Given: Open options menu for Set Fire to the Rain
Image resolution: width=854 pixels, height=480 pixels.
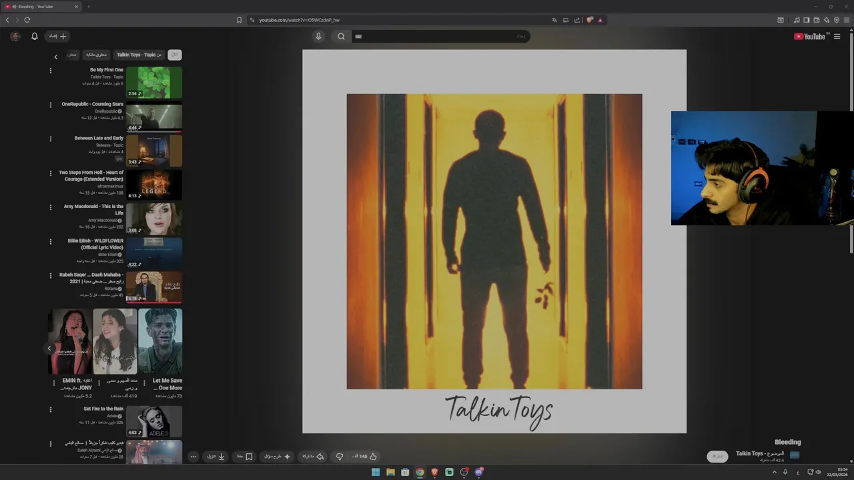Looking at the screenshot, I should 51,409.
